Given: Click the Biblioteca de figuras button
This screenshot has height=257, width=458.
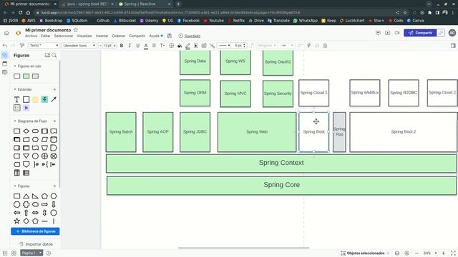Looking at the screenshot, I should [x=35, y=231].
